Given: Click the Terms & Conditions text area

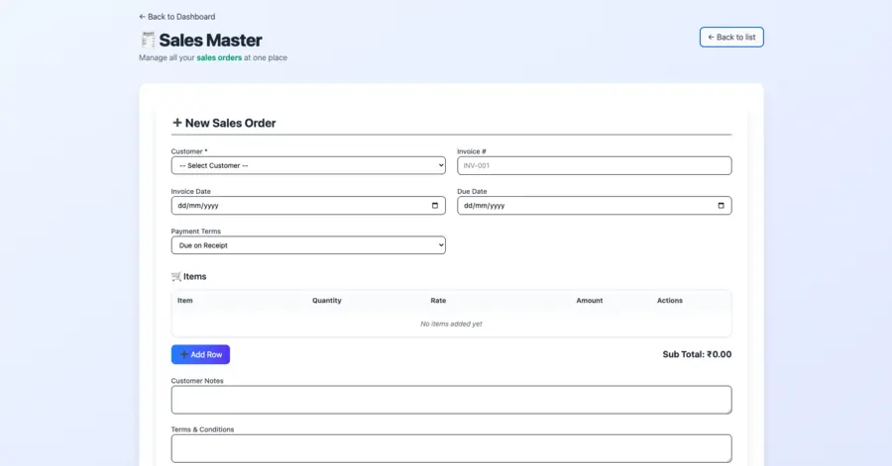Looking at the screenshot, I should coord(451,448).
